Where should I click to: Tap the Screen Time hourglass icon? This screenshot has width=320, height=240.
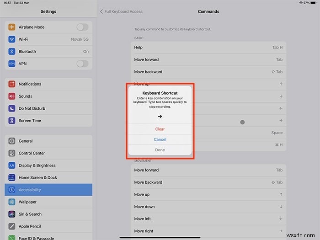pyautogui.click(x=11, y=121)
